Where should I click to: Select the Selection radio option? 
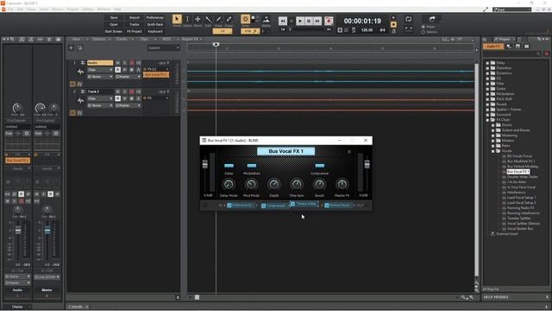423,32
